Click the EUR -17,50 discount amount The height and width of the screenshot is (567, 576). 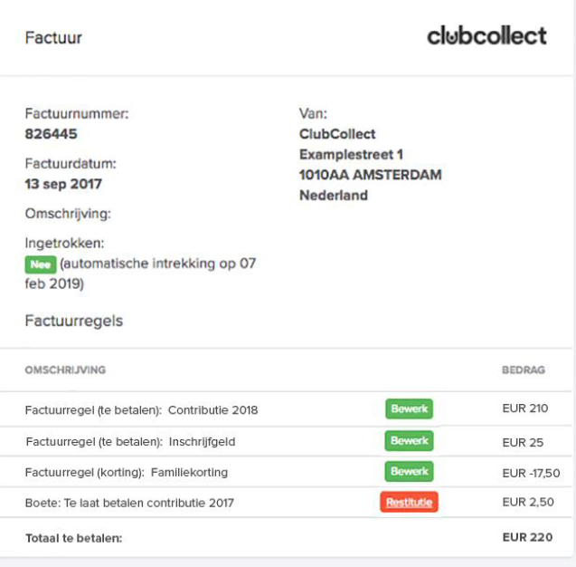point(531,473)
